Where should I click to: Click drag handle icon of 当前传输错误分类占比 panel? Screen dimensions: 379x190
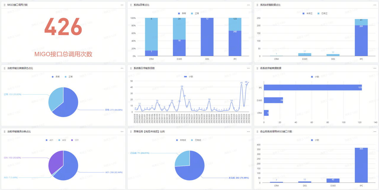tap(4, 131)
